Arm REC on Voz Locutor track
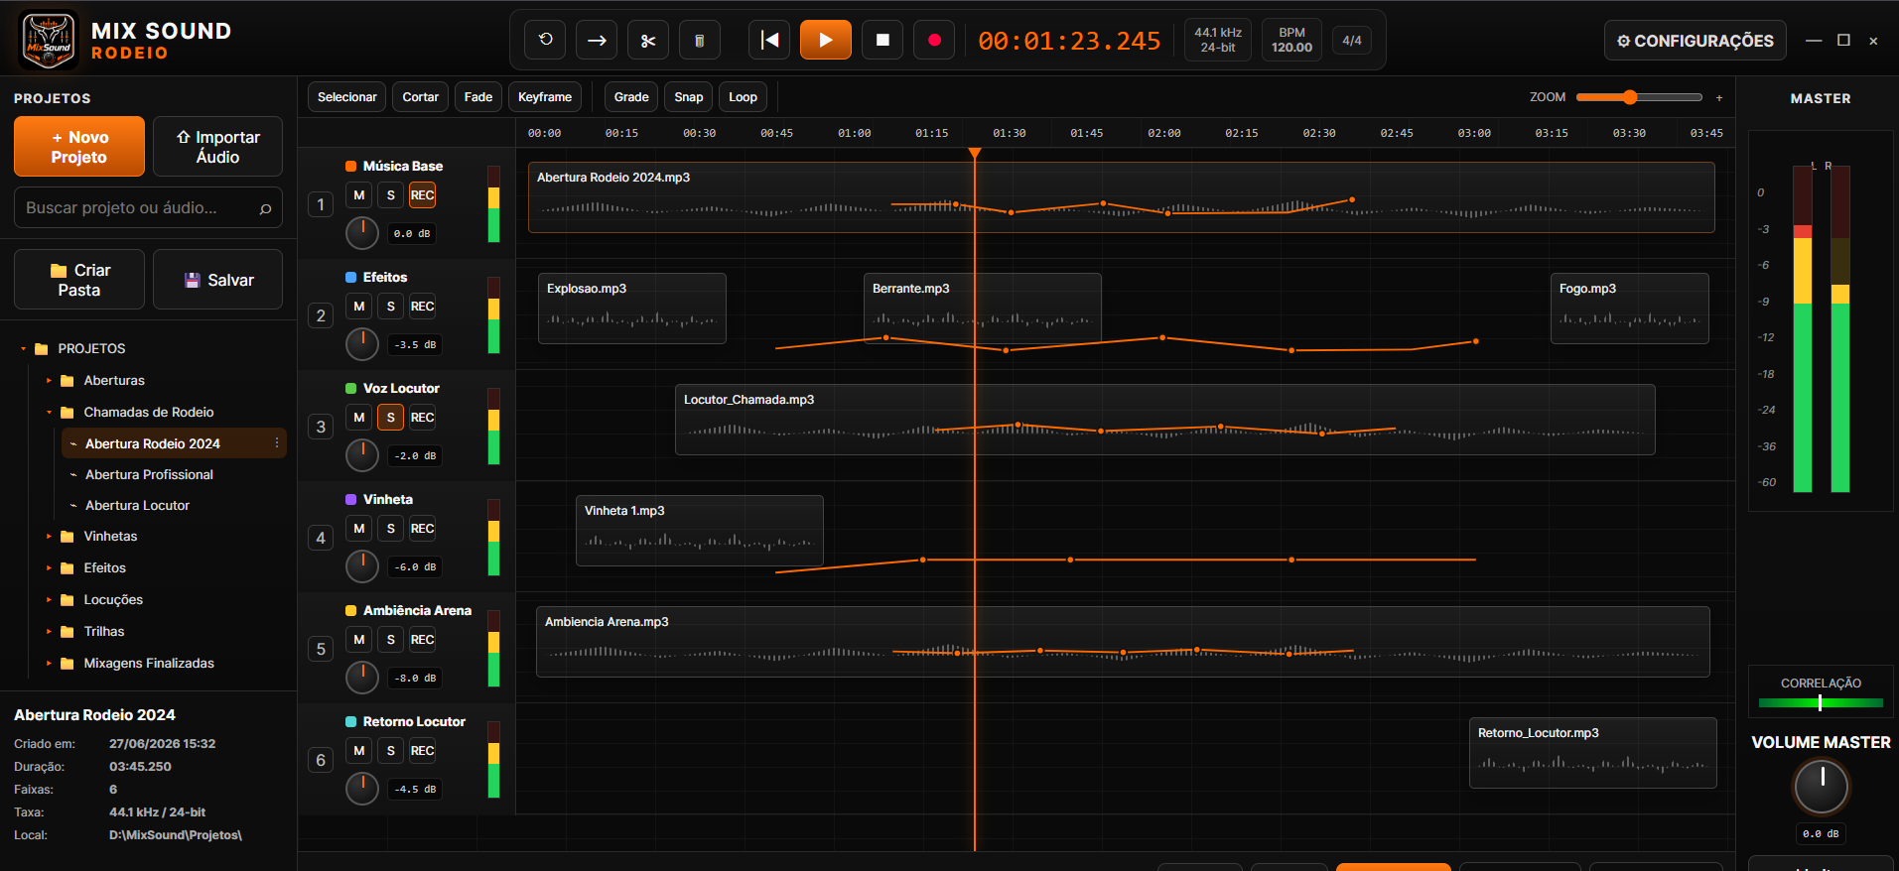The height and width of the screenshot is (871, 1899). coord(423,418)
